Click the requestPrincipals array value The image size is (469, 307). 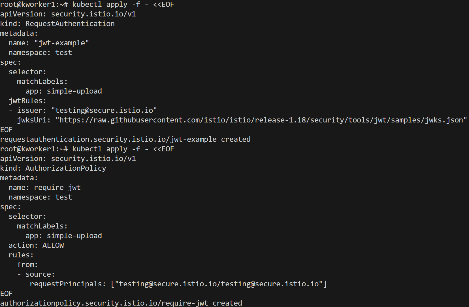219,284
